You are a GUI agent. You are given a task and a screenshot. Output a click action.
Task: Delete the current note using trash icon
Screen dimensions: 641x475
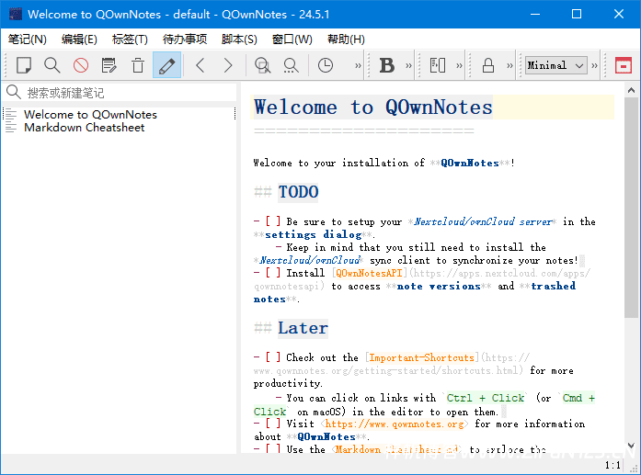pos(138,65)
